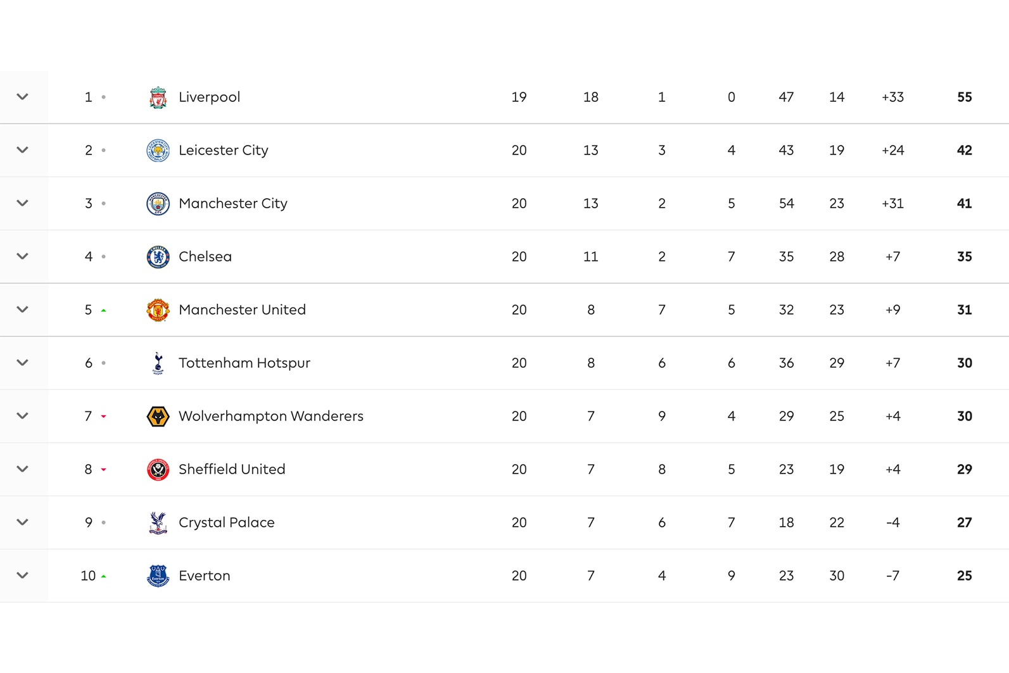
Task: Click the Everton club crest
Action: tap(158, 576)
